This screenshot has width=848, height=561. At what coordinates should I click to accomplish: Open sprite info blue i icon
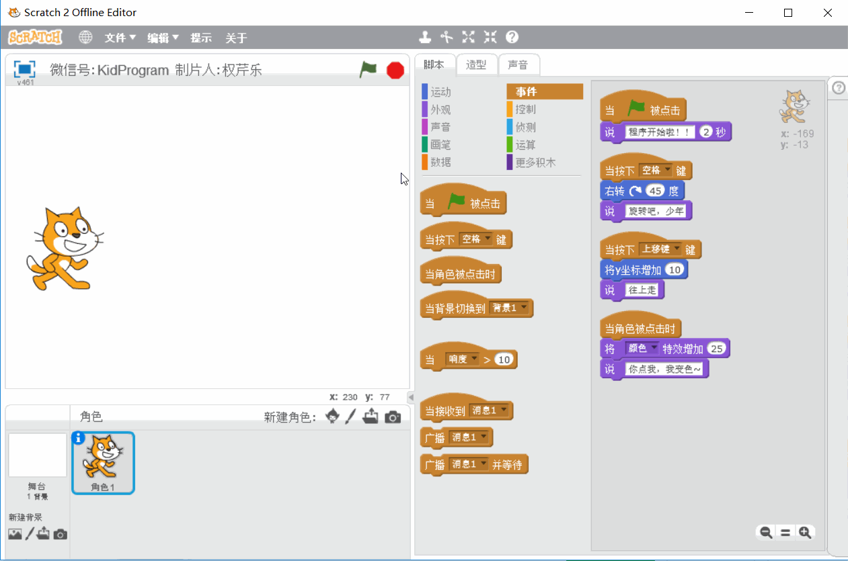coord(78,437)
